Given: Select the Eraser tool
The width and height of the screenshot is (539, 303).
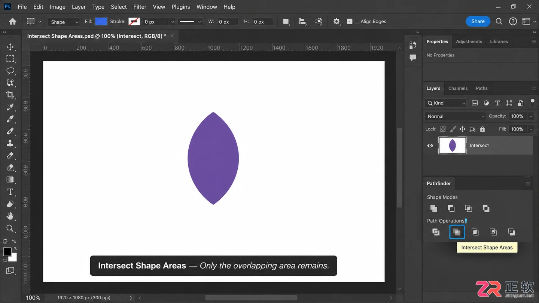Looking at the screenshot, I should 10,168.
